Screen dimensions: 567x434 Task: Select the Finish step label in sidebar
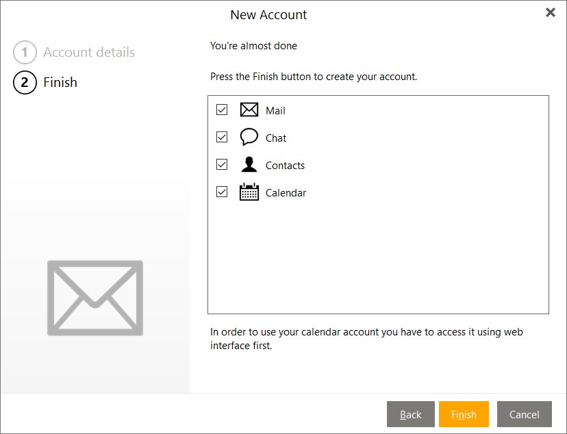[x=60, y=83]
